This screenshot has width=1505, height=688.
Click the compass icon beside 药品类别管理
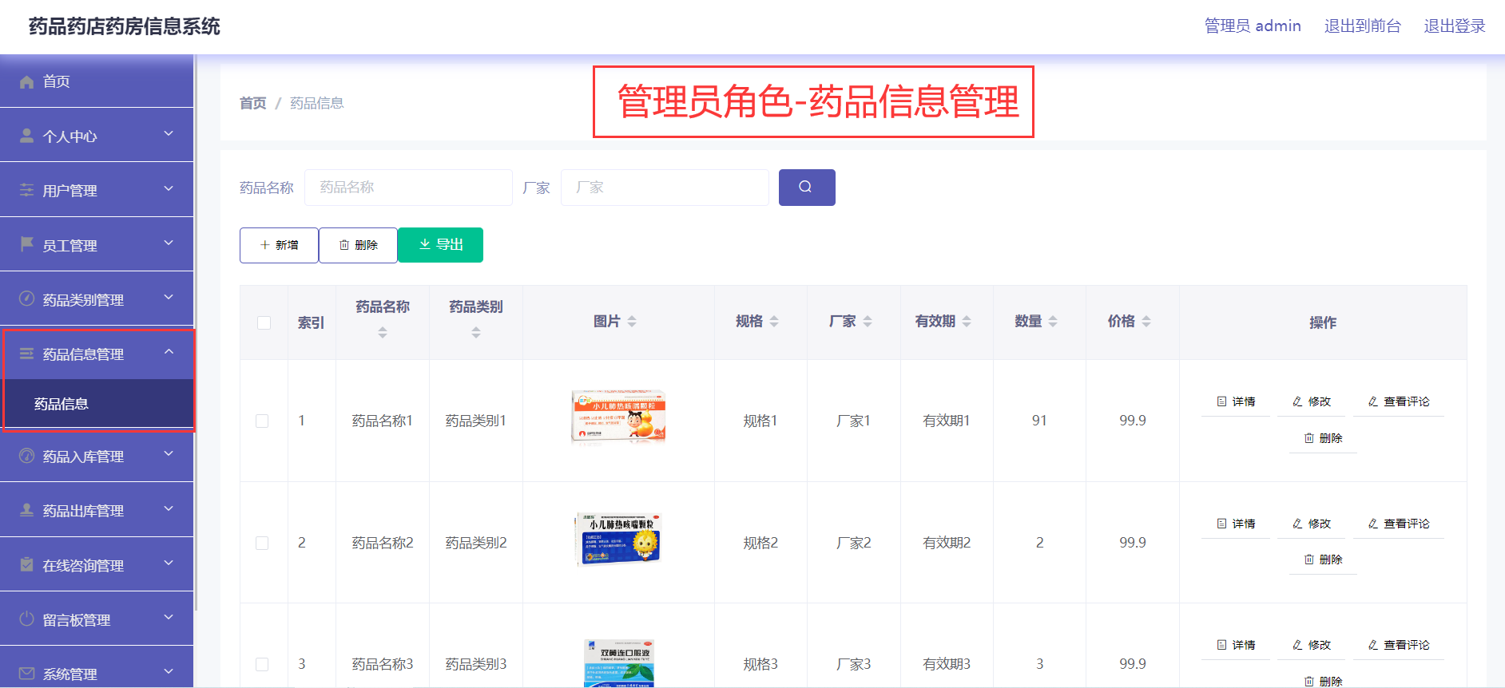[26, 299]
